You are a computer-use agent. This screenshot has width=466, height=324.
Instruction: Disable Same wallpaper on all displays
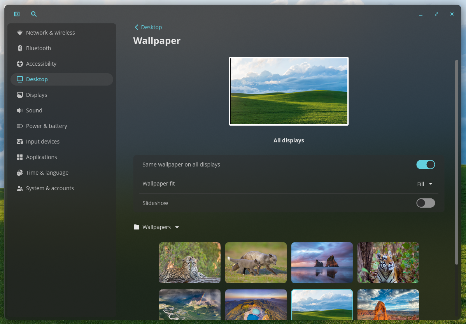point(426,165)
